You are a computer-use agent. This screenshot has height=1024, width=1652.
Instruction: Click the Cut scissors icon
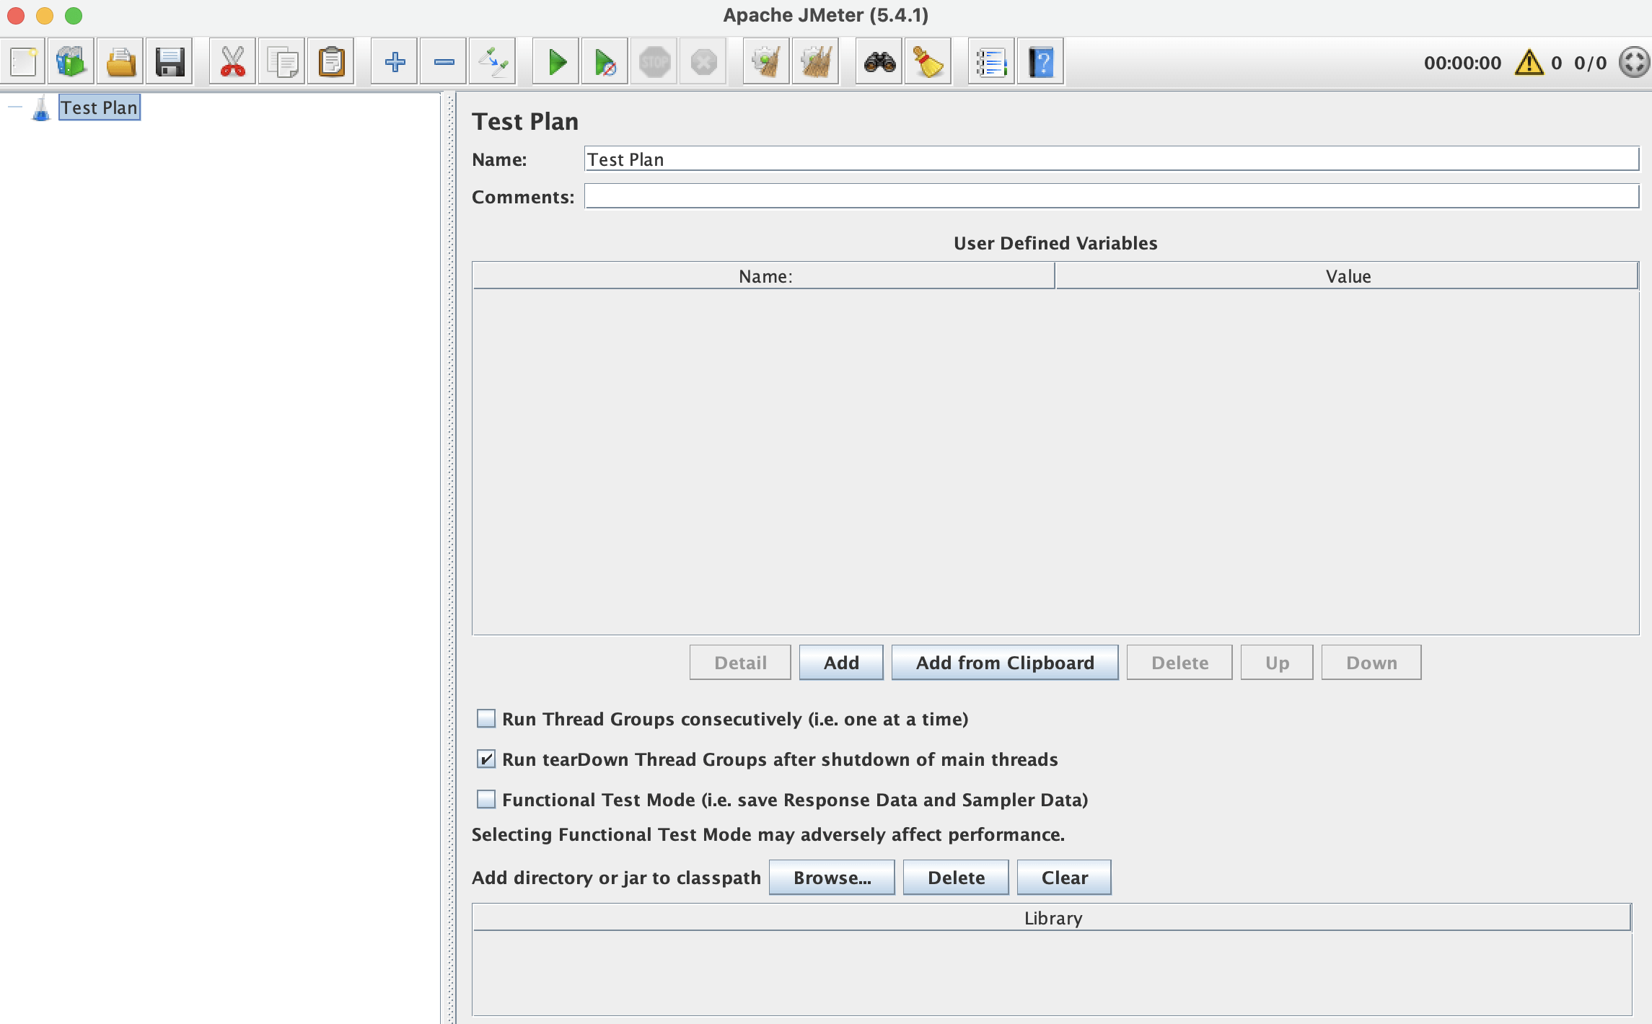tap(232, 62)
